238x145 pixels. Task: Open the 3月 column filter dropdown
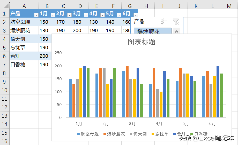[86, 15]
